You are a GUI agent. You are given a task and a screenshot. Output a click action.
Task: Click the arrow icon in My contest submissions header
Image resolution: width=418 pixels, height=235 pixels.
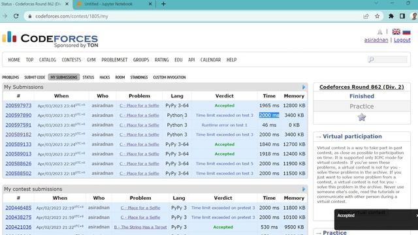pyautogui.click(x=304, y=189)
